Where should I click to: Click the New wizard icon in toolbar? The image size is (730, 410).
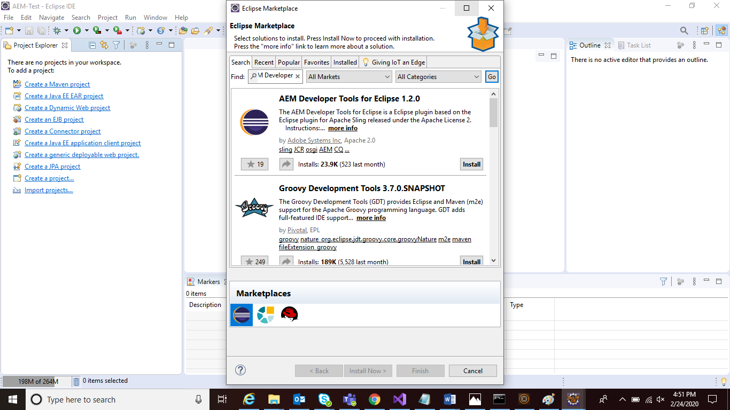9,30
